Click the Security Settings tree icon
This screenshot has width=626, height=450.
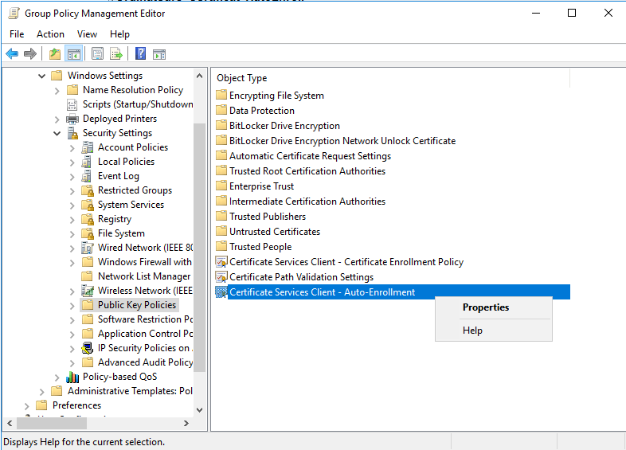pos(72,133)
